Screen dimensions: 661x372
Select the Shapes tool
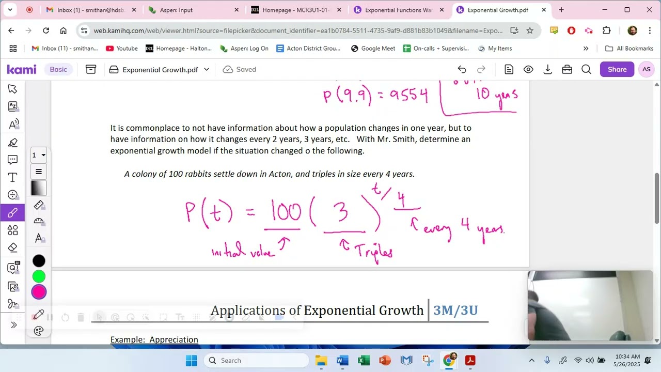tap(13, 230)
